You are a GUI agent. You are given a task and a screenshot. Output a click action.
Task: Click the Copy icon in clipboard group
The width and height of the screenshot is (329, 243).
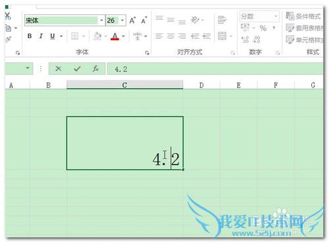coord(9,28)
